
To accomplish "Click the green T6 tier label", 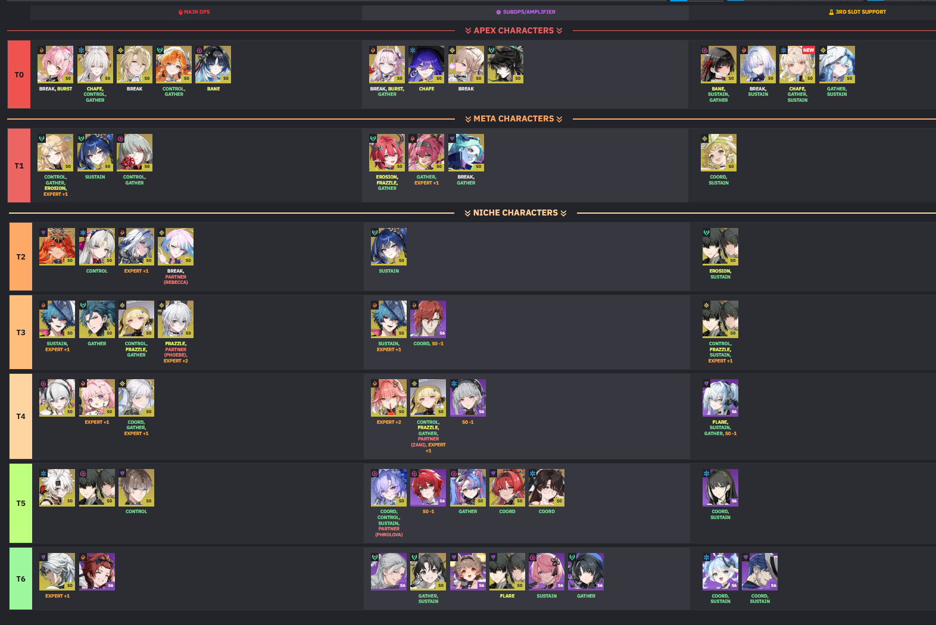I will 21,579.
